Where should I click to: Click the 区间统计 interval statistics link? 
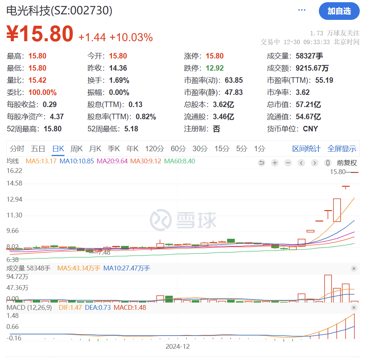306,148
